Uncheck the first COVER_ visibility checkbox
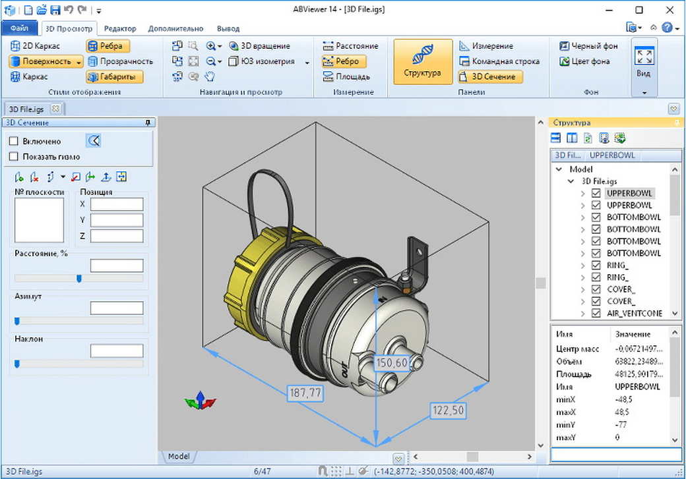 pos(596,289)
